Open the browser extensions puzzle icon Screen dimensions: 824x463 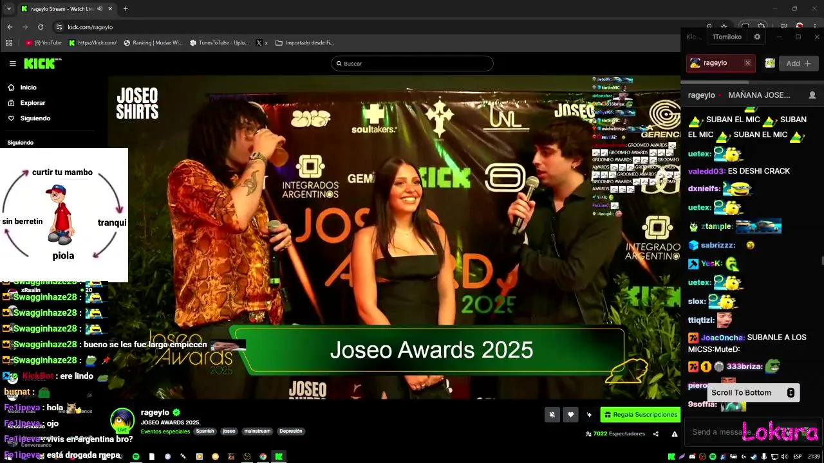click(x=761, y=27)
